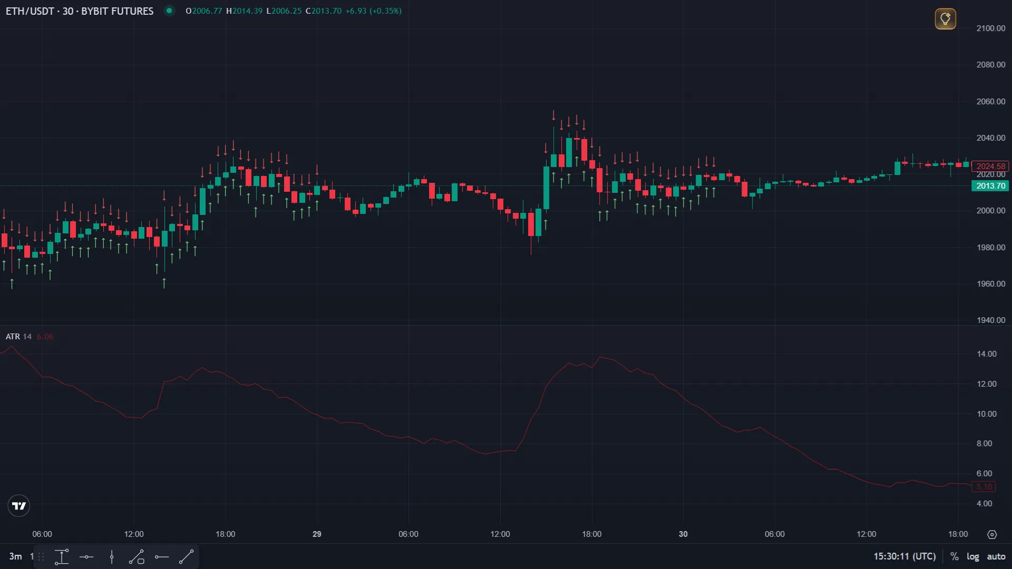The image size is (1012, 569).
Task: Click the 2013.70 current price label
Action: [990, 186]
